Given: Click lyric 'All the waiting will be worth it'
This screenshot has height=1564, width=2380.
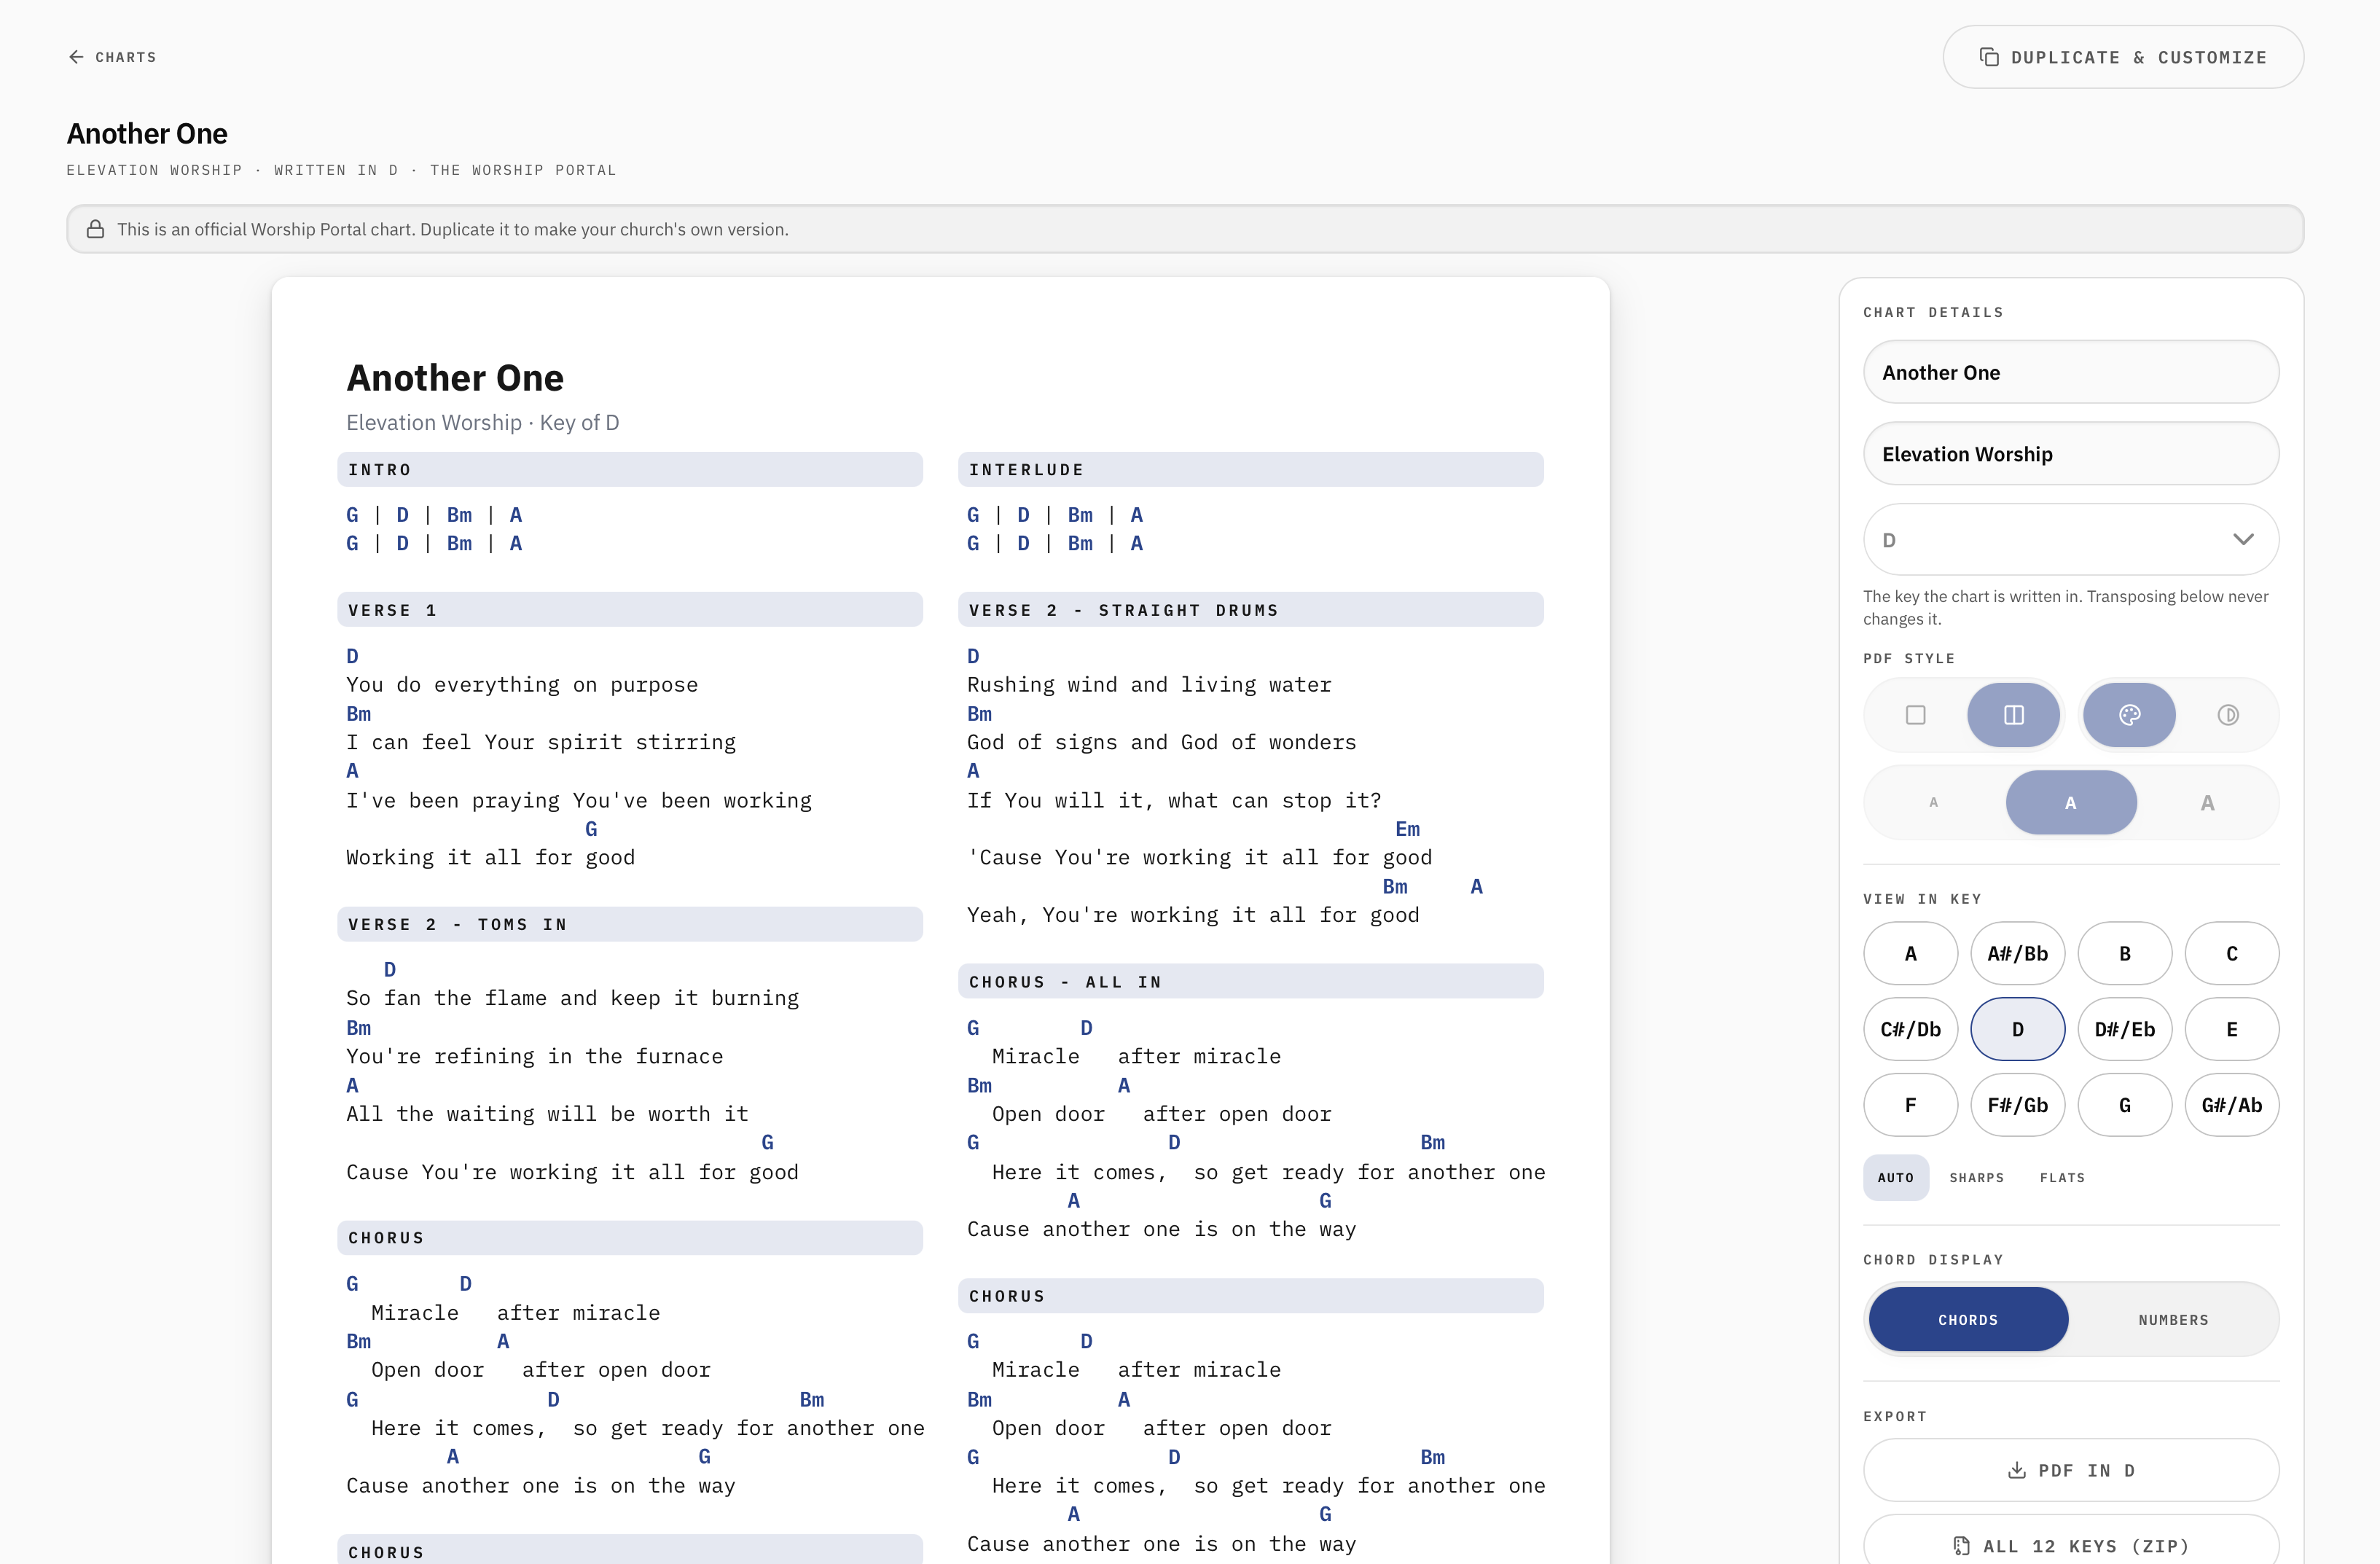Looking at the screenshot, I should coord(547,1114).
